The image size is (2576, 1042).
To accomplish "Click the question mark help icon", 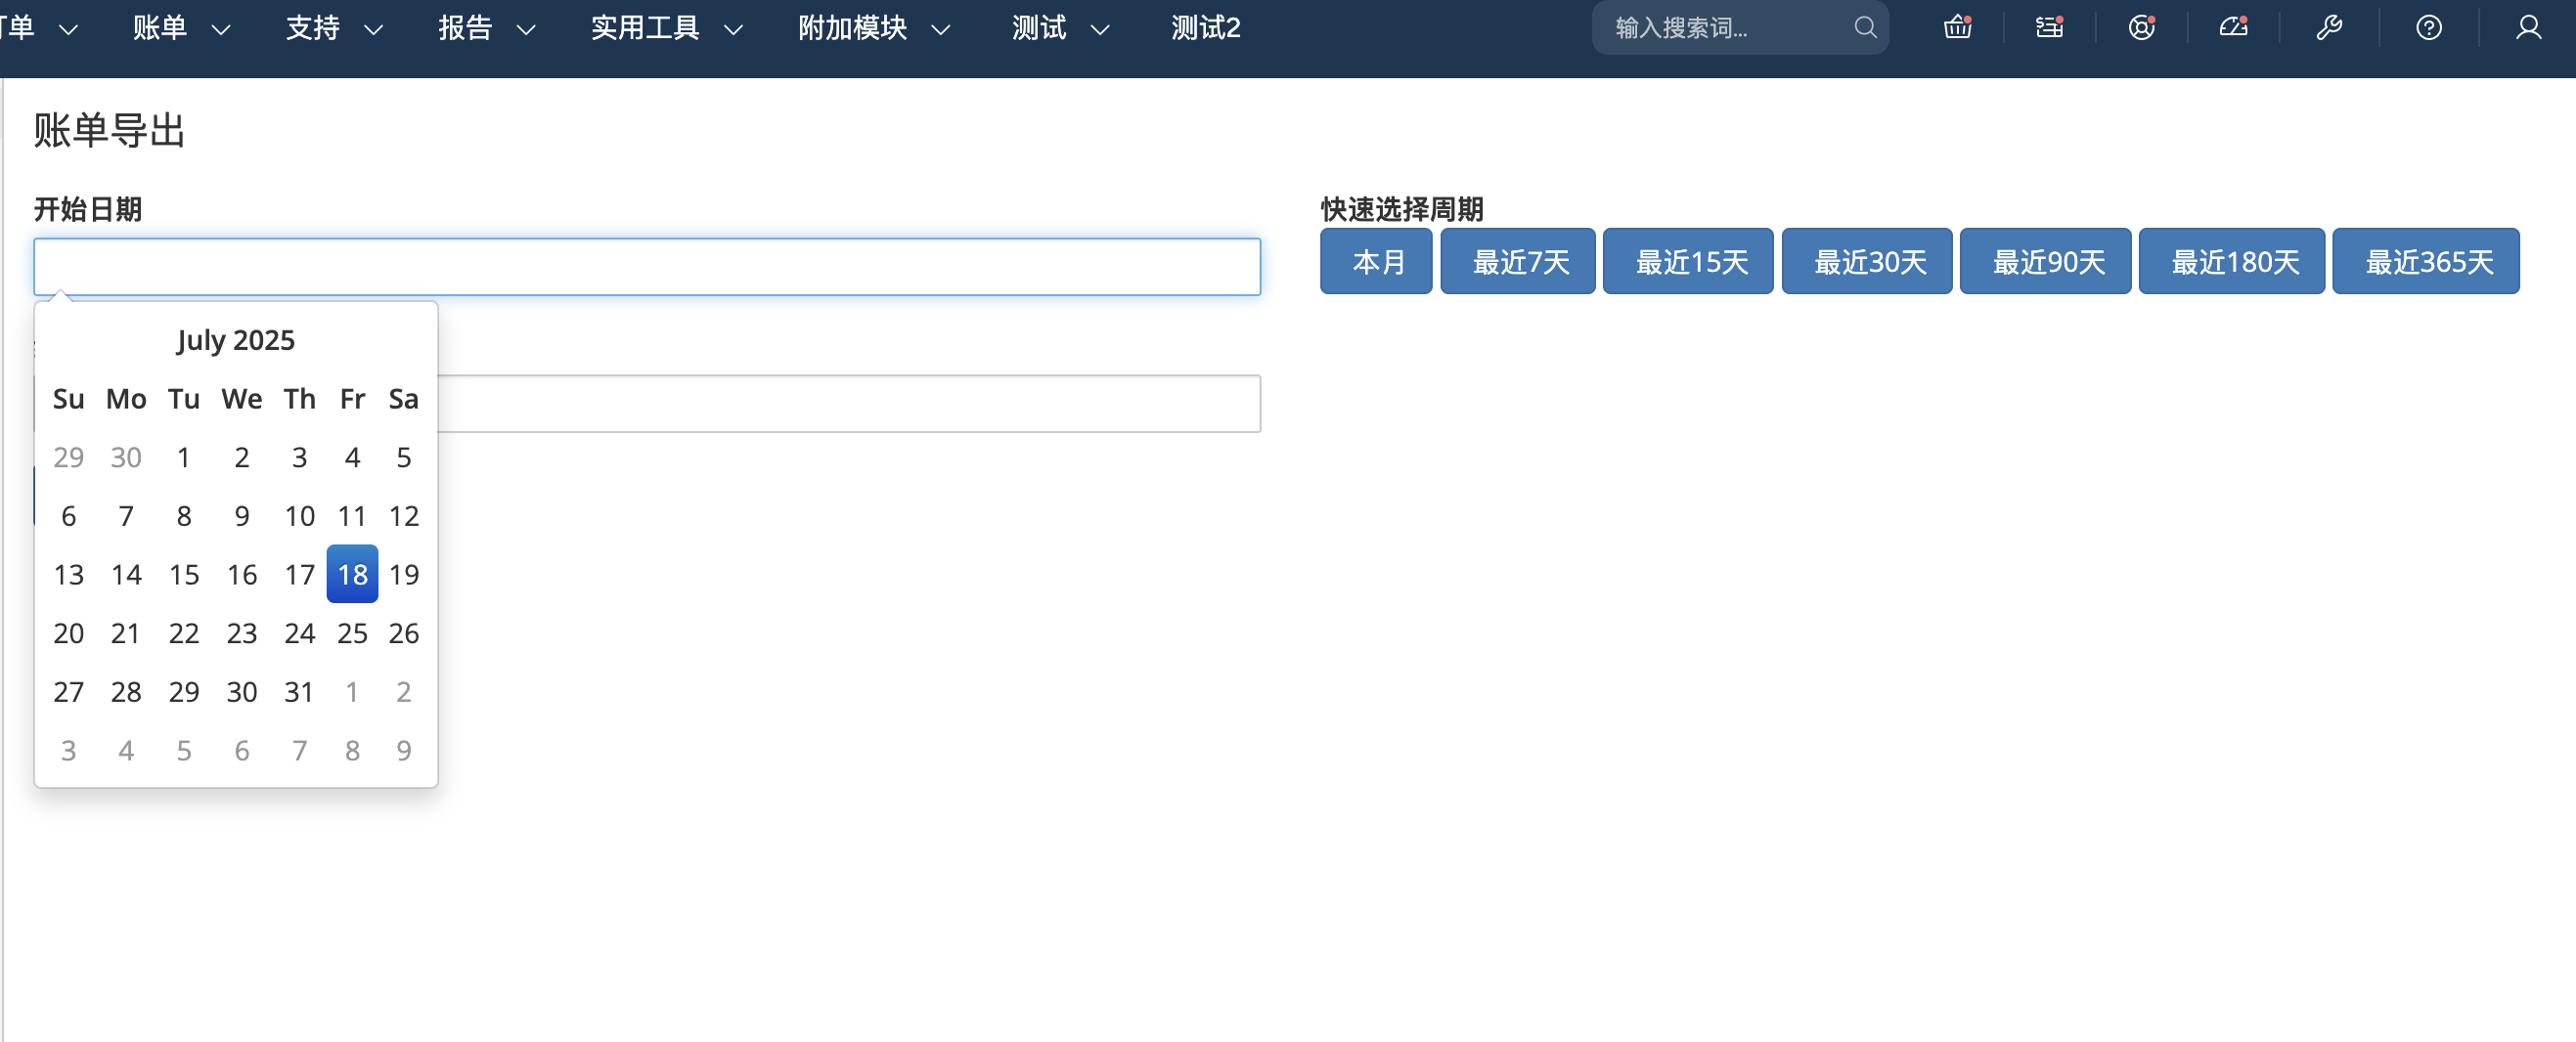I will (2429, 28).
